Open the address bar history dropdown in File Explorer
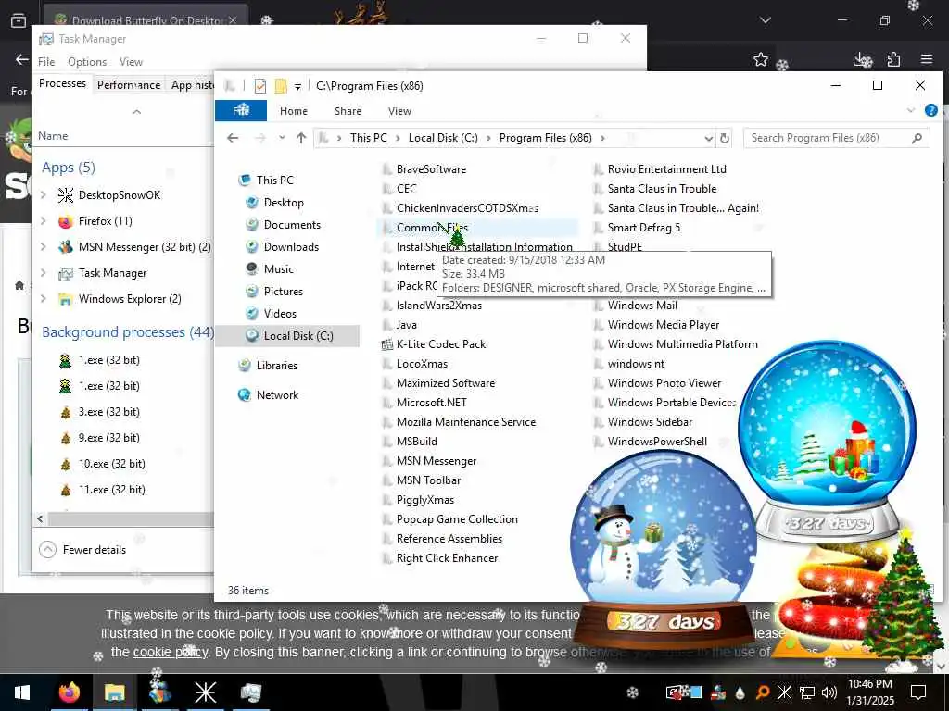Image resolution: width=949 pixels, height=711 pixels. (708, 139)
